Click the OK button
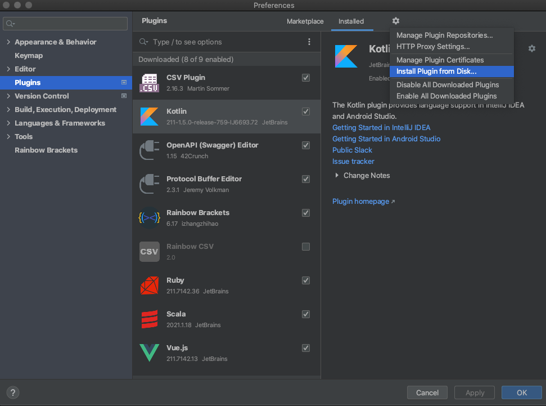This screenshot has width=546, height=406. click(x=522, y=392)
